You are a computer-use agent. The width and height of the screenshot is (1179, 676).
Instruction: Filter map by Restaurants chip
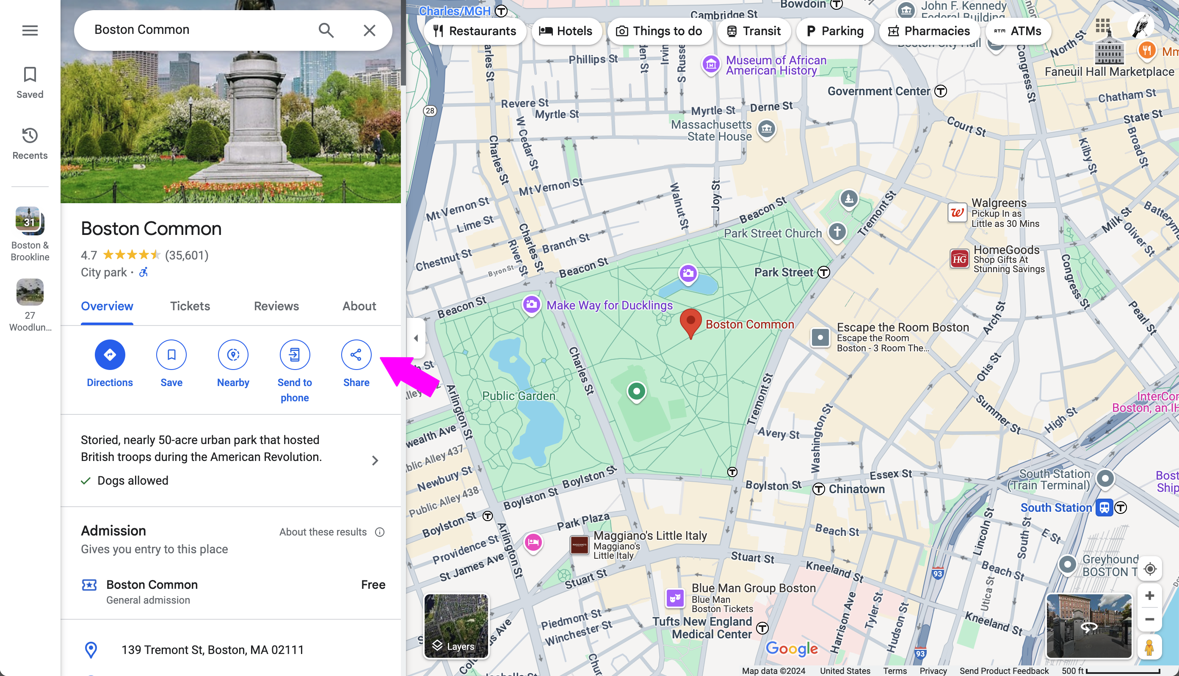click(x=475, y=31)
